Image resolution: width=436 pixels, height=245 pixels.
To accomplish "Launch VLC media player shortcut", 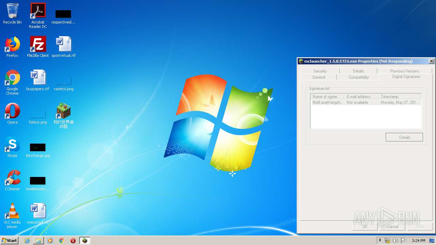I will click(12, 216).
